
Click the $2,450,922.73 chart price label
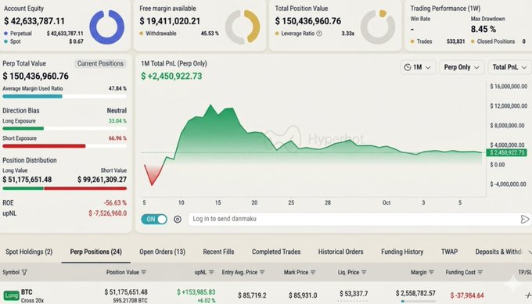506,153
